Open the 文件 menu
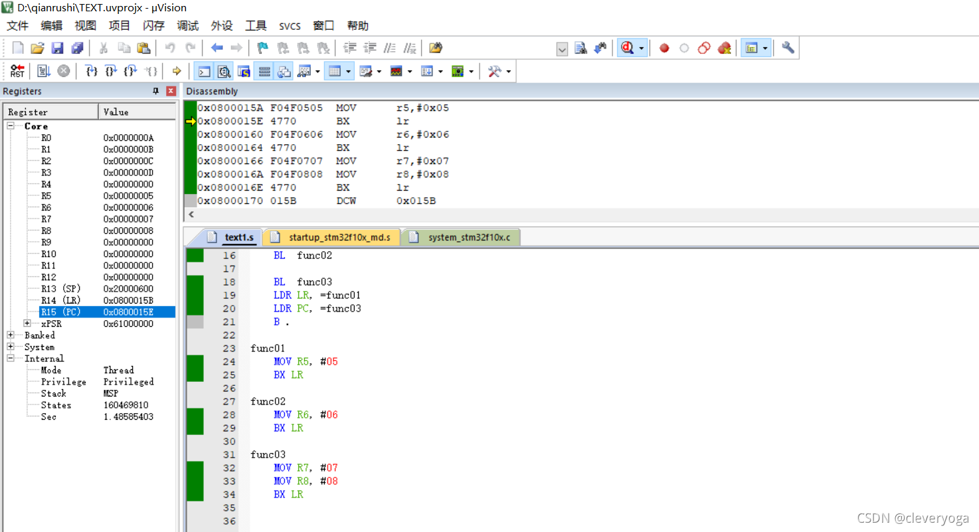Viewport: 979px width, 532px height. [x=18, y=26]
